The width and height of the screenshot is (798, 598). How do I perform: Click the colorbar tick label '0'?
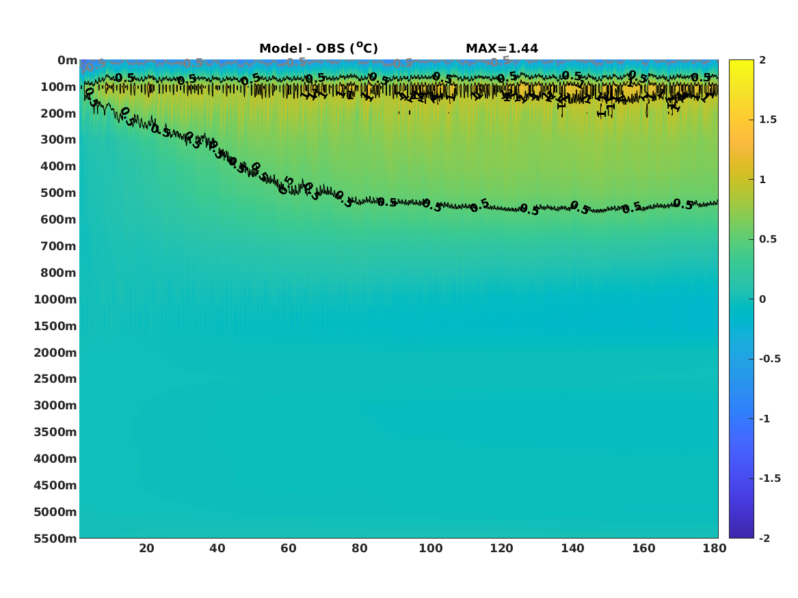point(762,299)
